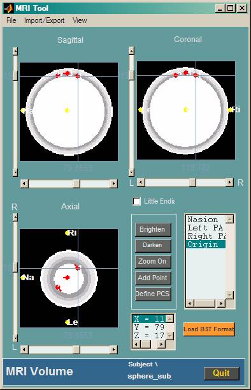Click the Coronal horizontal scrollbar right arrow

point(229,183)
